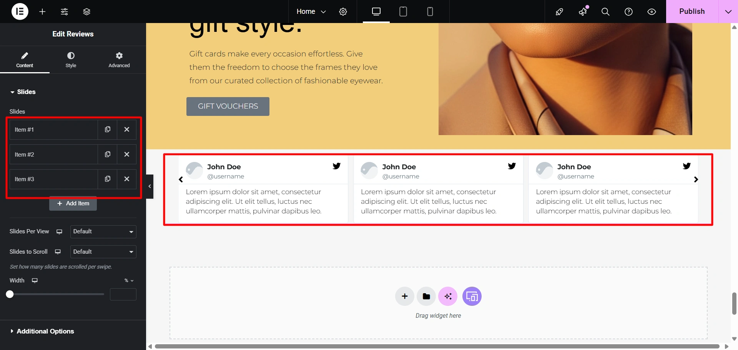This screenshot has width=738, height=350.
Task: Click the vertical scrollbar thumb
Action: 734,303
